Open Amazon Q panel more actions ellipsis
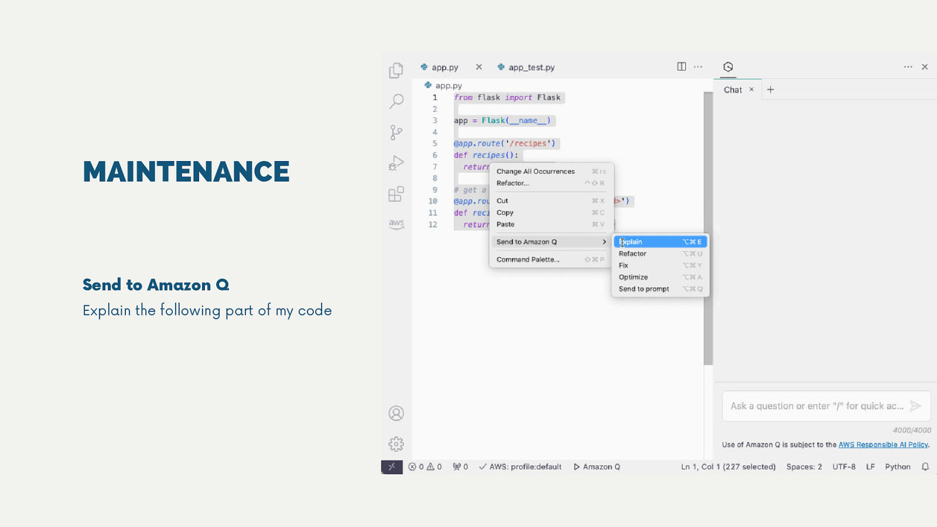 (x=908, y=67)
